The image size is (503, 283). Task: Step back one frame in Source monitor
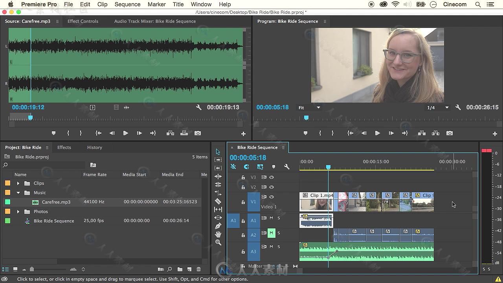(x=112, y=133)
